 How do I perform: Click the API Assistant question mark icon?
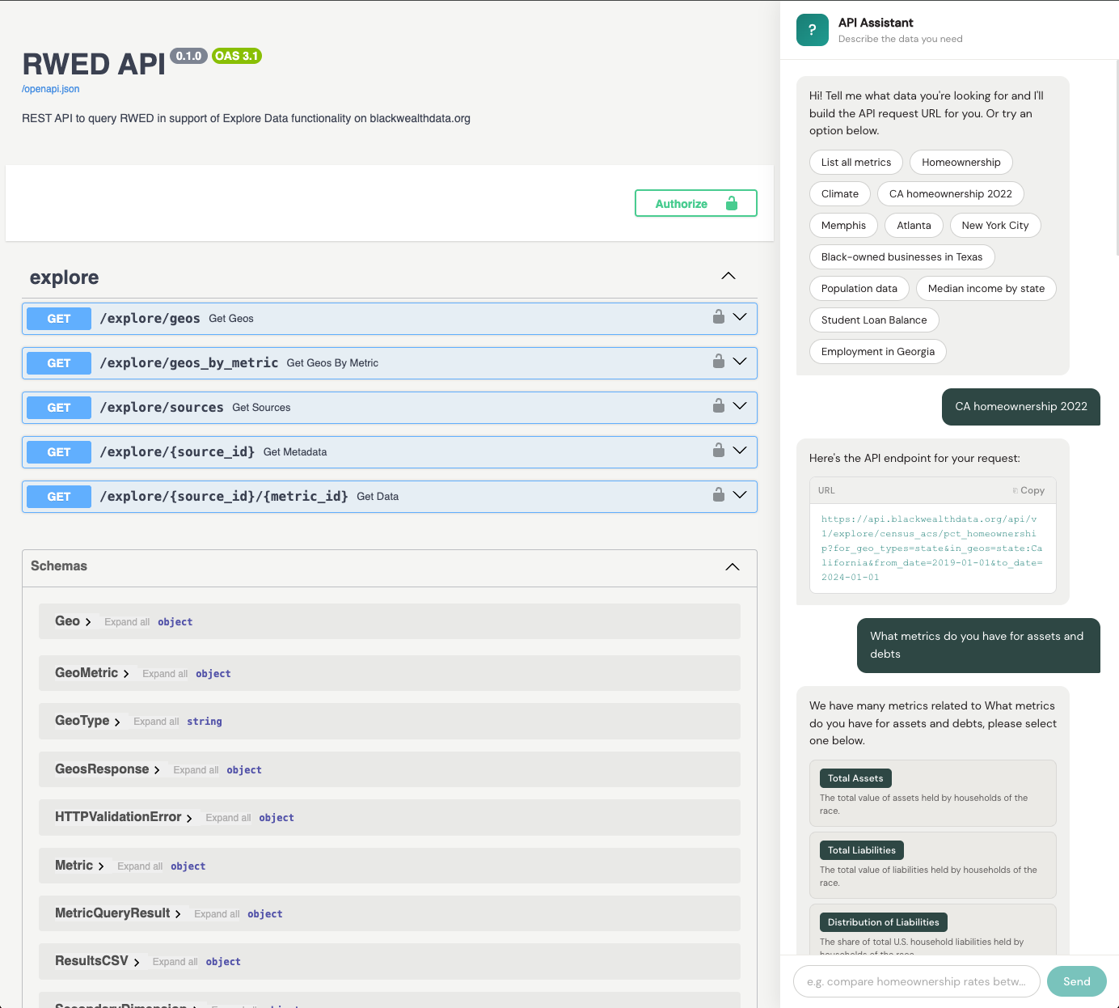click(x=813, y=30)
